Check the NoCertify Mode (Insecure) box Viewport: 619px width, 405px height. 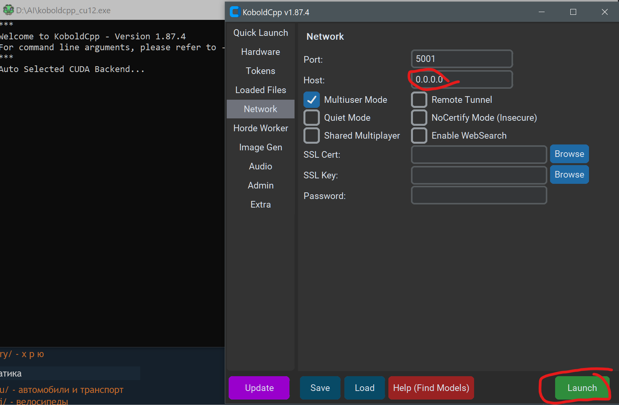(419, 118)
